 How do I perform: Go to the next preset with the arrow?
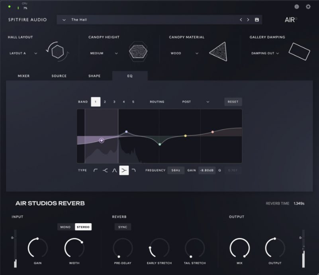click(247, 19)
